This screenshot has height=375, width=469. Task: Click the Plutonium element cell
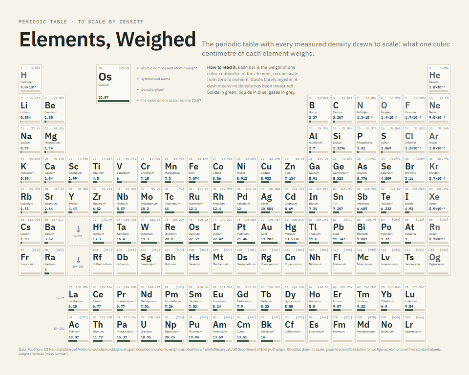click(x=199, y=328)
